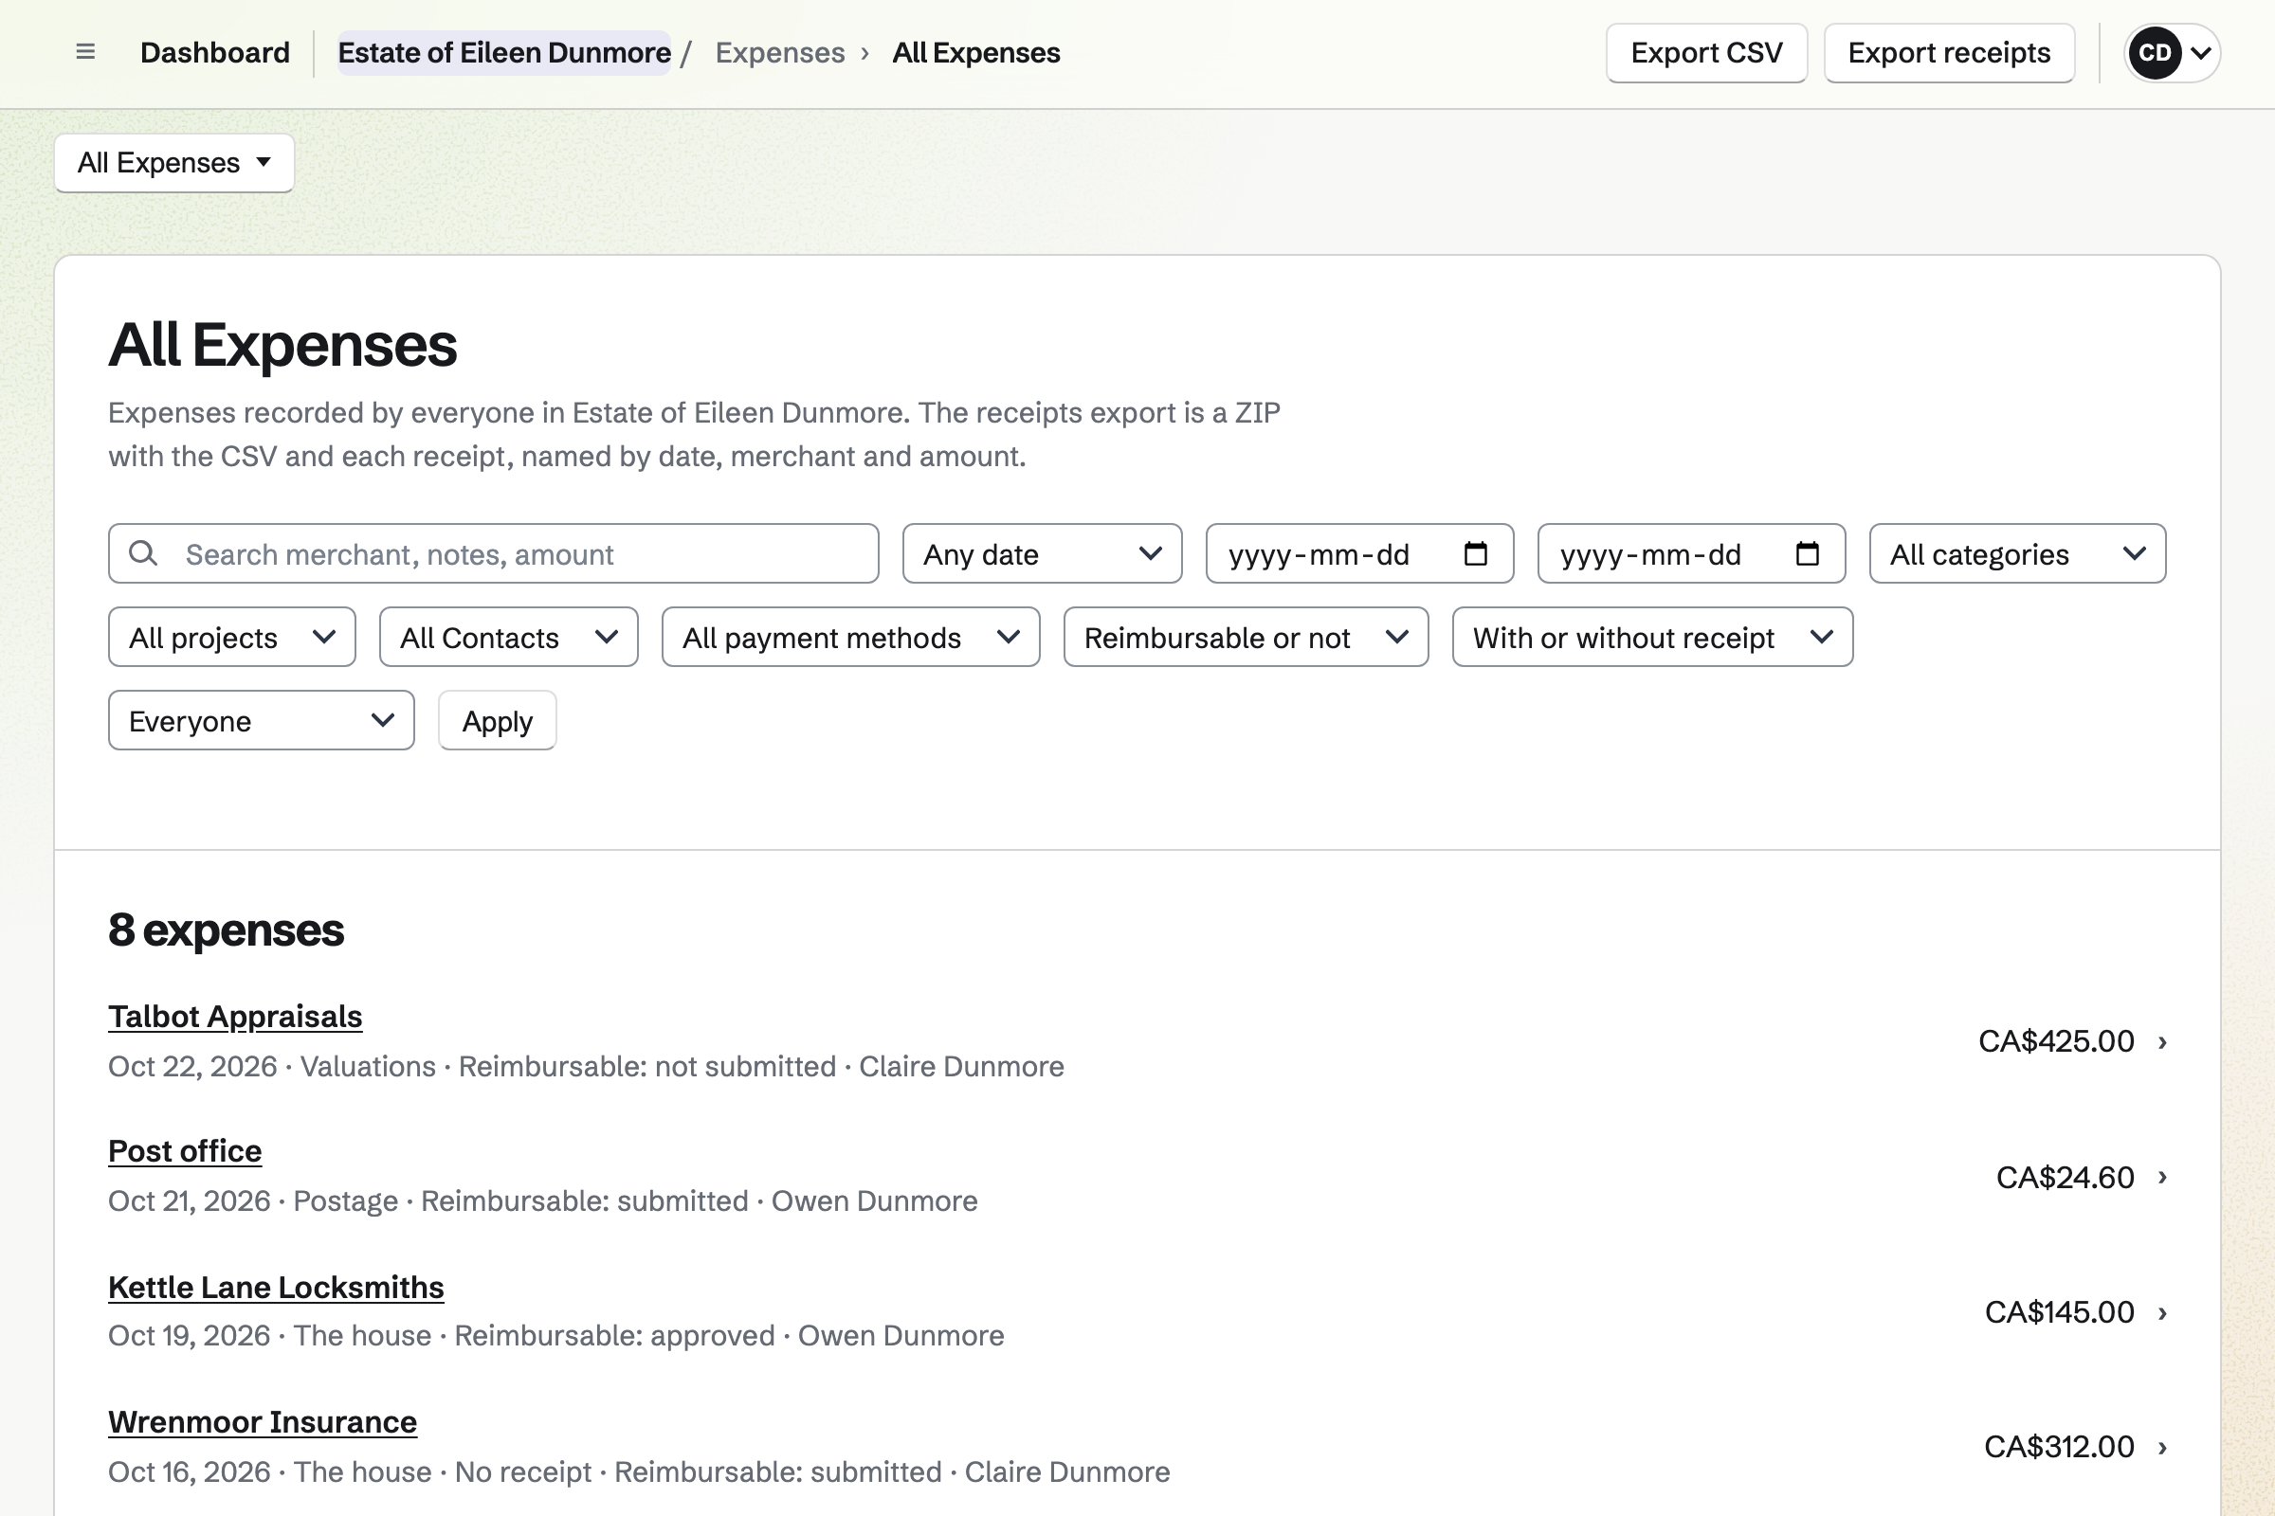Open Post office row chevron arrow
Screen dimensions: 2275x1516
click(2163, 1178)
